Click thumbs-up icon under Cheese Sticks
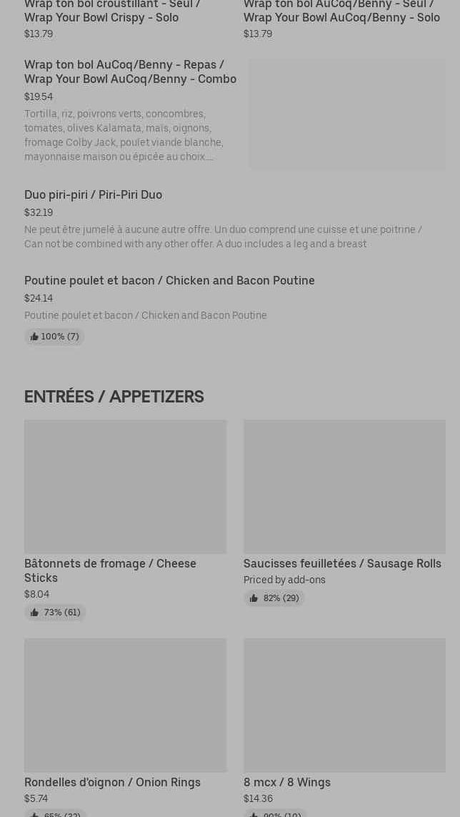 (x=34, y=613)
